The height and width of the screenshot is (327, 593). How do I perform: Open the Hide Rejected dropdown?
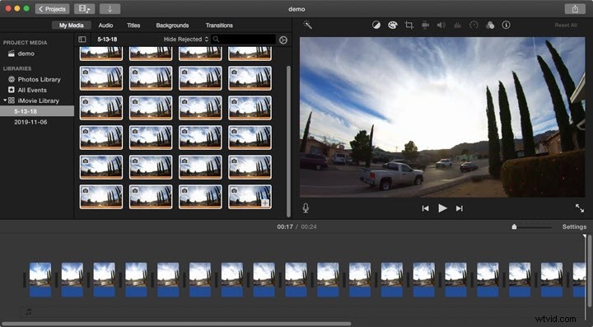[185, 40]
